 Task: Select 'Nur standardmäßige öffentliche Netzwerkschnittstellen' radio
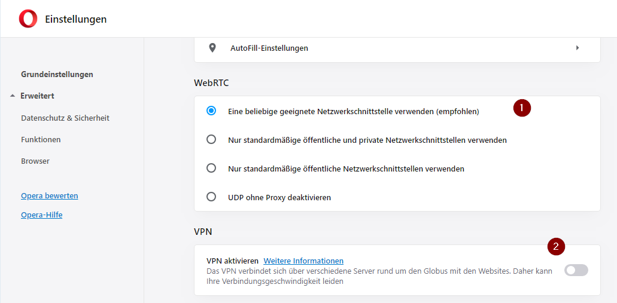[x=211, y=169]
